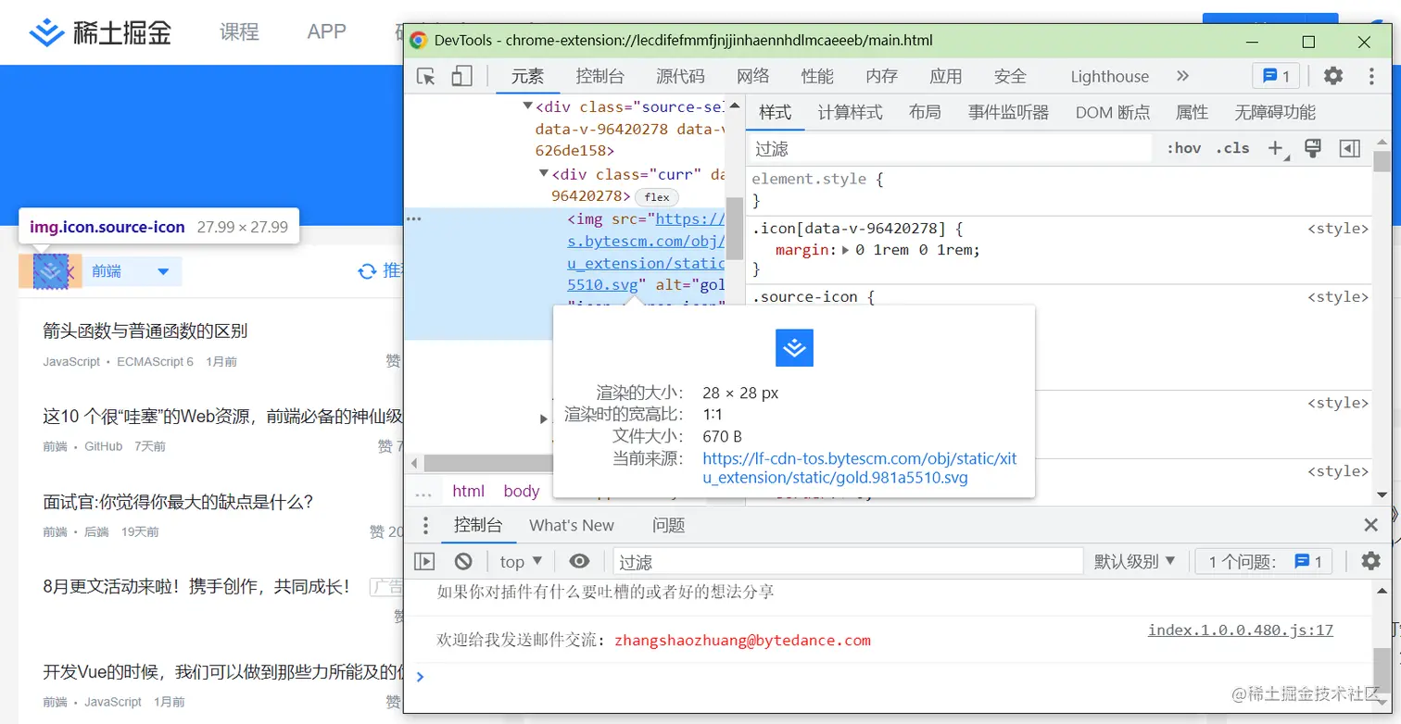
Task: Open the rendering paintbrush icon in Styles
Action: tap(1312, 148)
